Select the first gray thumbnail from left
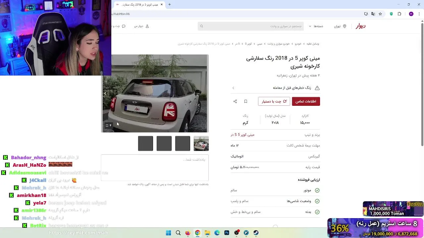 point(145,143)
